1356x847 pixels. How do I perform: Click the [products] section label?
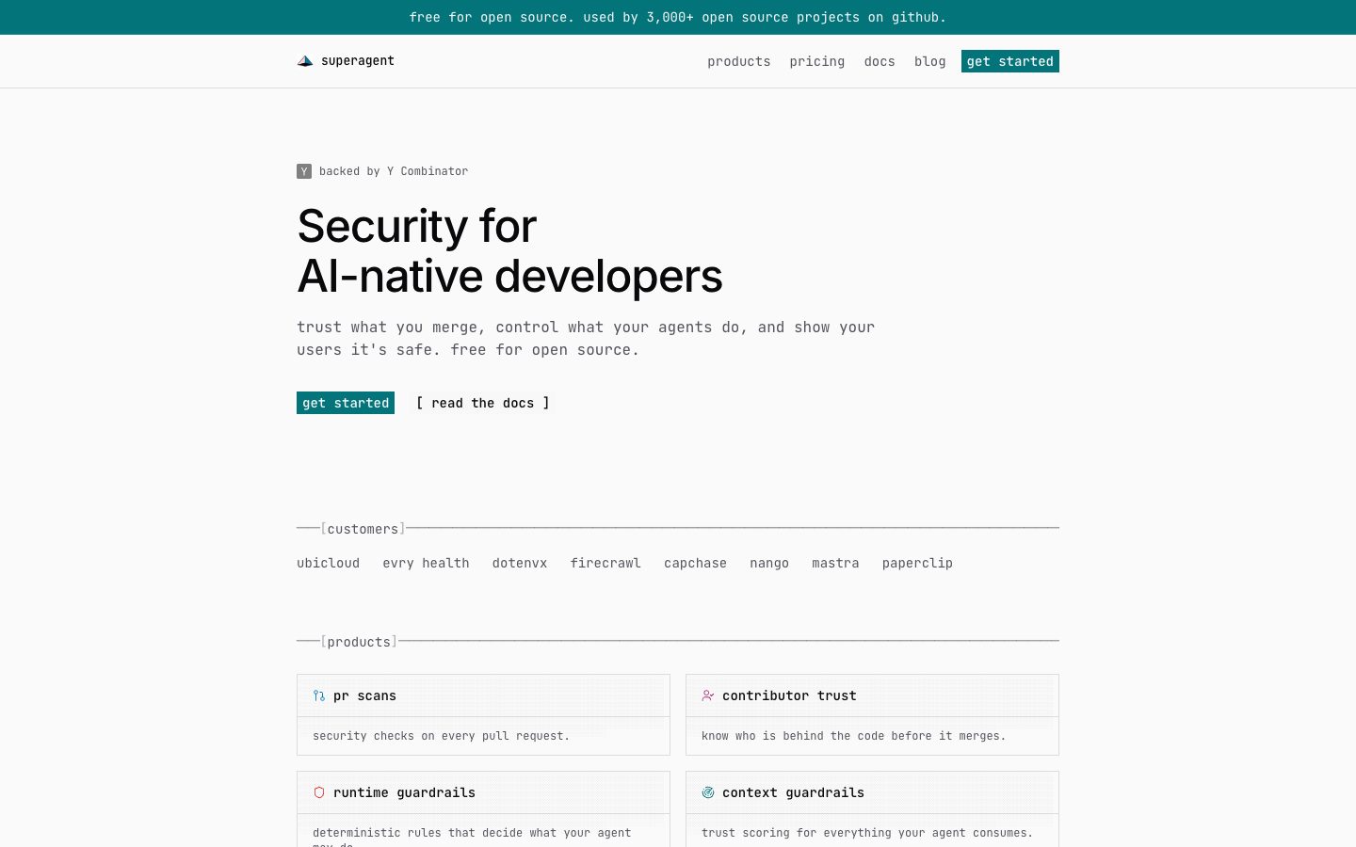[359, 642]
